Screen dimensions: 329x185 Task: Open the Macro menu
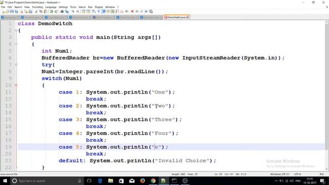[82, 7]
